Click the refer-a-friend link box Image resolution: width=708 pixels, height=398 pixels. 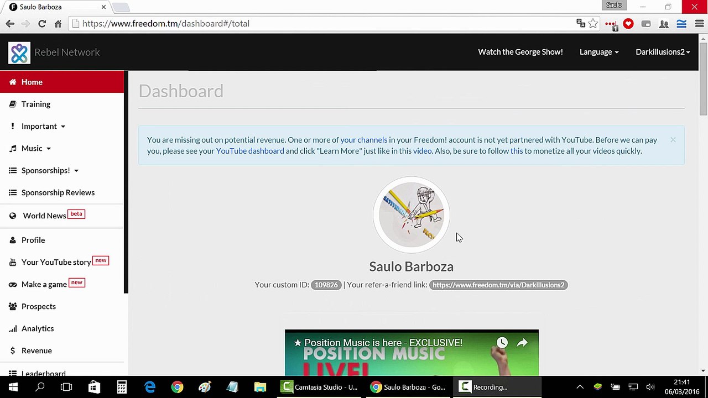point(498,285)
